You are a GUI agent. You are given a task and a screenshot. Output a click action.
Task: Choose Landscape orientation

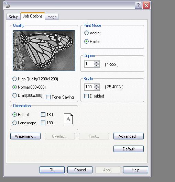[x=24, y=123]
